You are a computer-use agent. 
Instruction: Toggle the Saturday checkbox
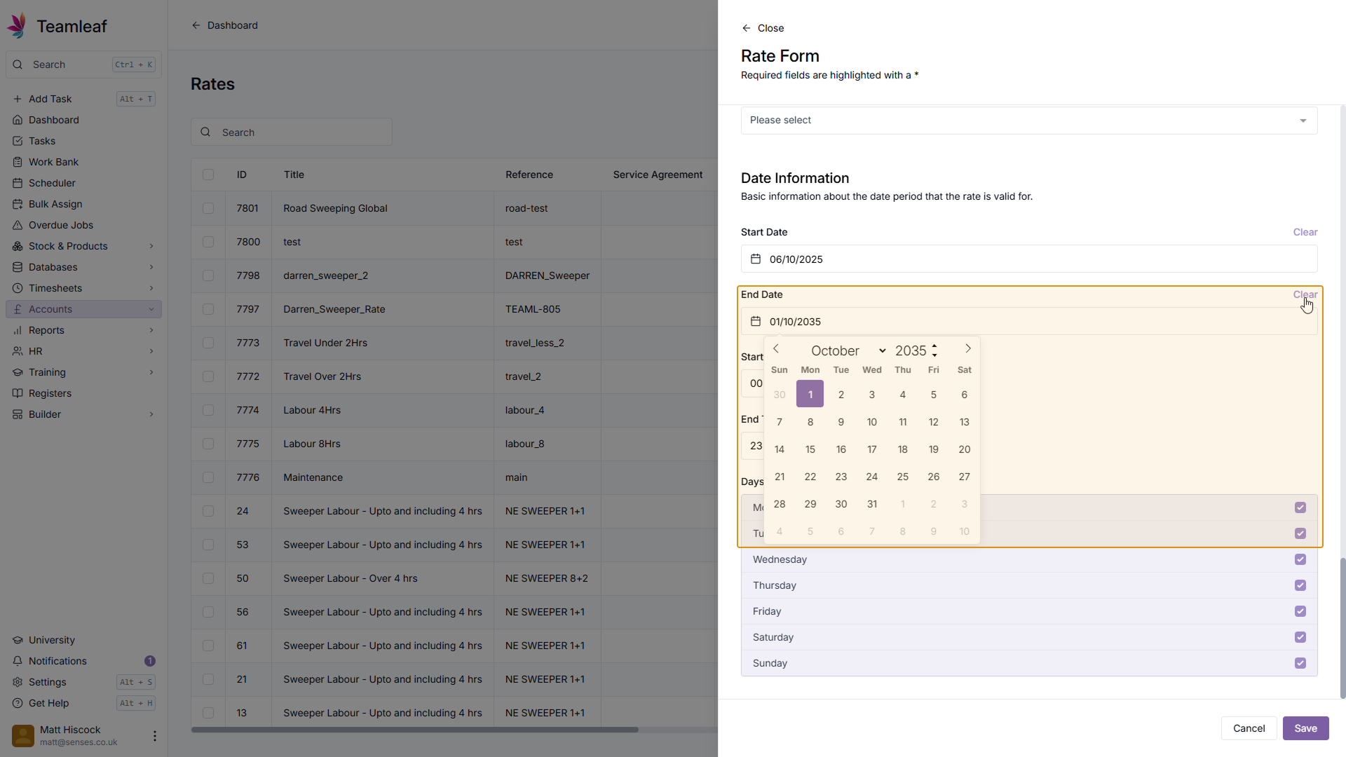[x=1300, y=637]
